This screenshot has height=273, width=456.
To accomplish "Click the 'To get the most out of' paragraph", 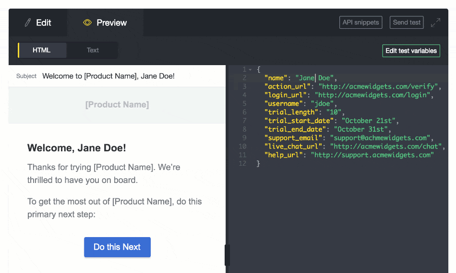I will 115,208.
